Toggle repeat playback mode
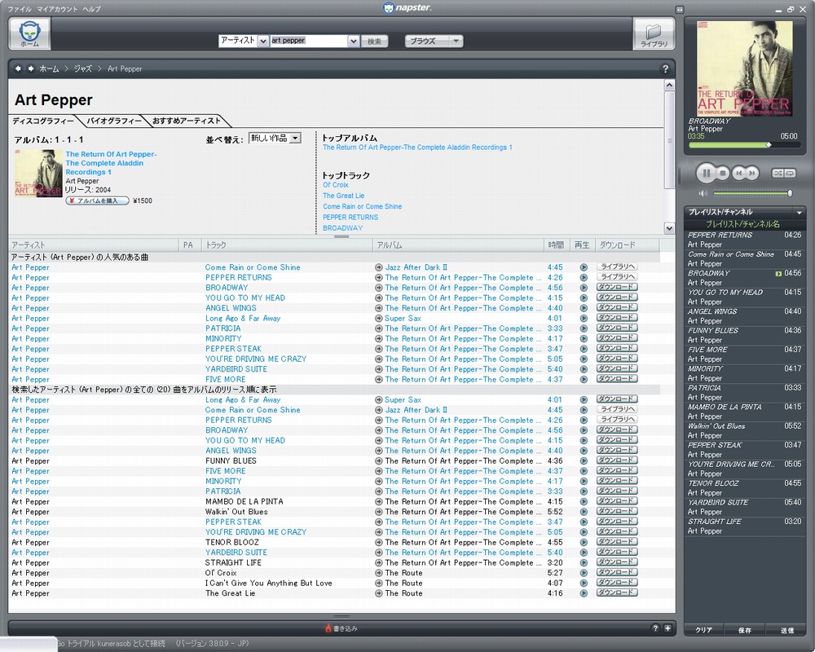 point(789,173)
